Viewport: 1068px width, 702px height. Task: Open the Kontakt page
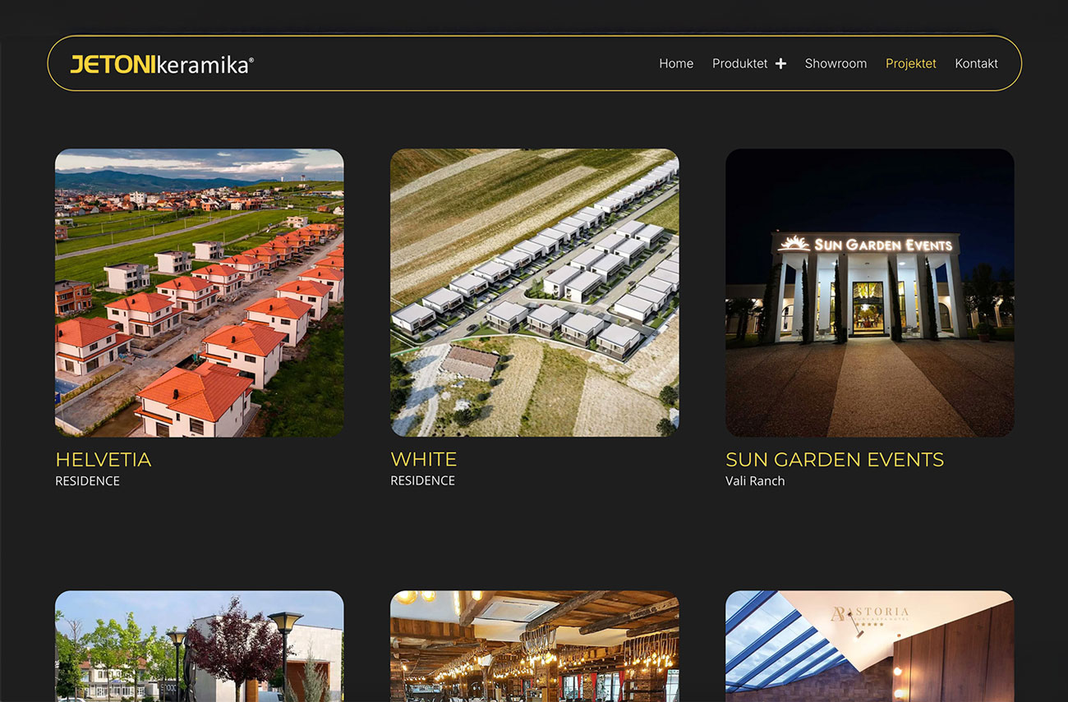(976, 63)
